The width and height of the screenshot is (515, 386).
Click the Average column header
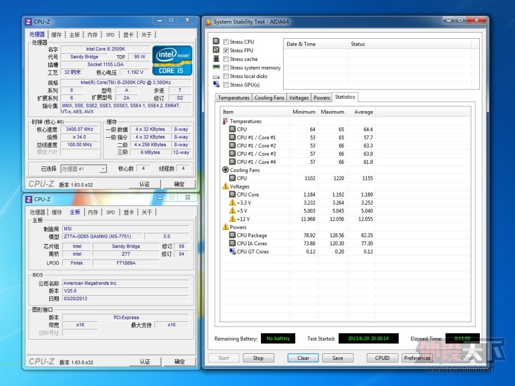(x=361, y=112)
